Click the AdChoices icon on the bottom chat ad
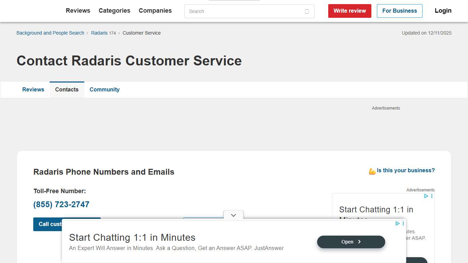 [x=397, y=223]
